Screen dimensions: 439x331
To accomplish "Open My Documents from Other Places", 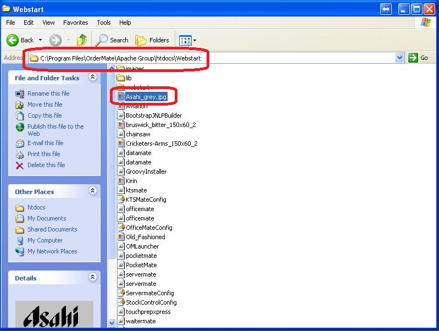I will tap(47, 218).
